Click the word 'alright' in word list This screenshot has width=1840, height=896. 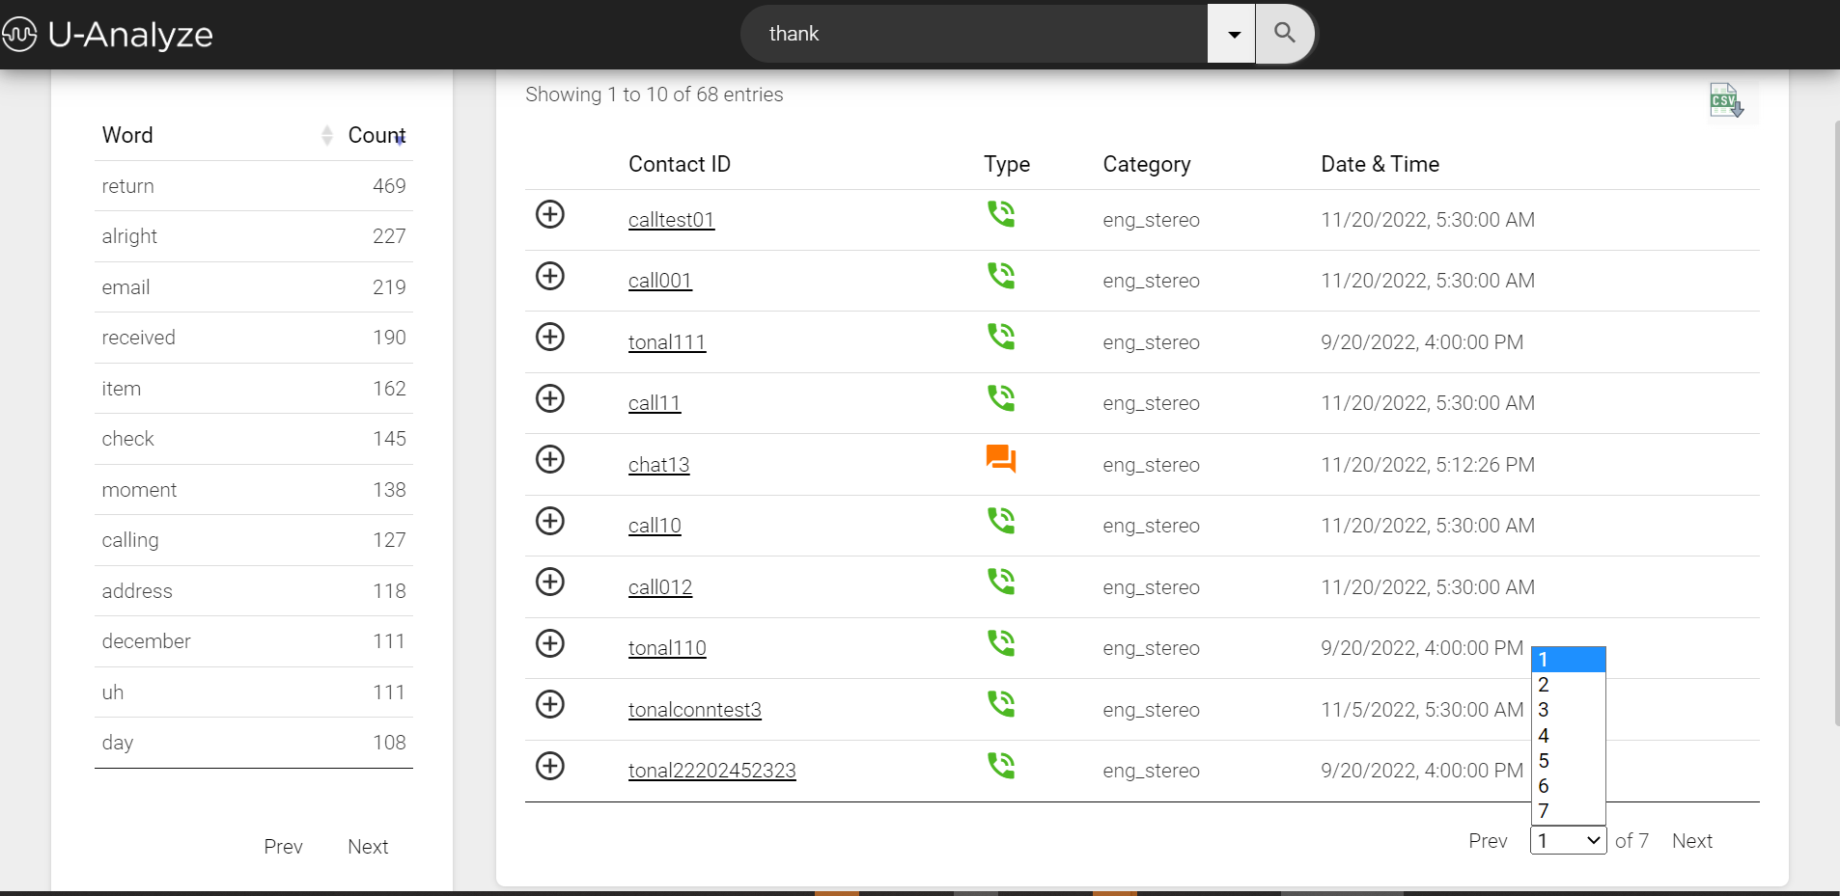click(x=129, y=236)
